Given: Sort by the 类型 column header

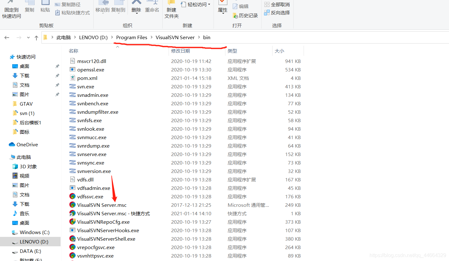Looking at the screenshot, I should 232,51.
